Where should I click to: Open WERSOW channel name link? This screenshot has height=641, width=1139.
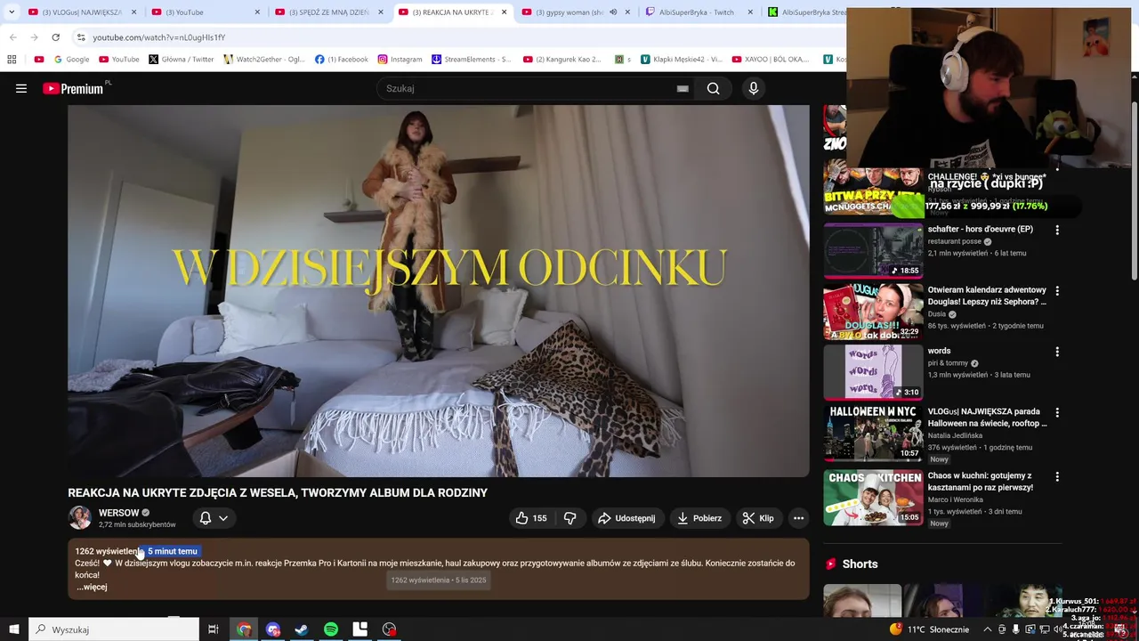click(118, 513)
